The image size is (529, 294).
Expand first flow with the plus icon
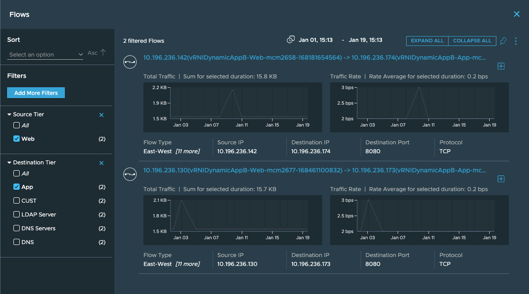coord(501,66)
